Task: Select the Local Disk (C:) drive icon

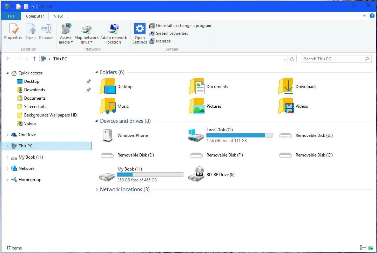Action: pyautogui.click(x=196, y=135)
